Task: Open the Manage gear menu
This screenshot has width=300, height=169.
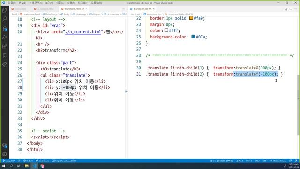Action: click(5, 154)
